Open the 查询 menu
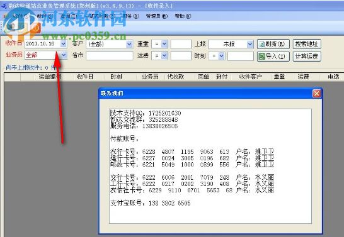The height and width of the screenshot is (237, 344). (69, 16)
